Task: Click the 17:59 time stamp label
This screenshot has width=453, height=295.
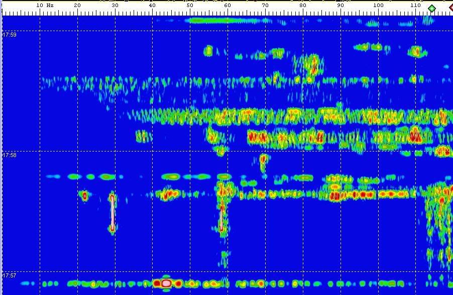Action: 10,35
